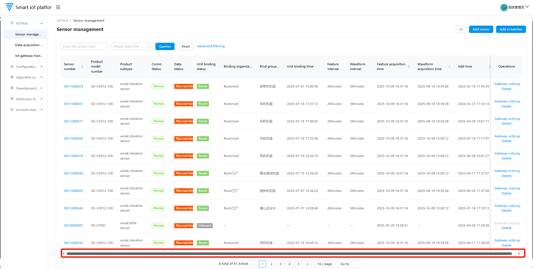
Task: Click the Smart IoT platform logo
Action: tap(9, 7)
